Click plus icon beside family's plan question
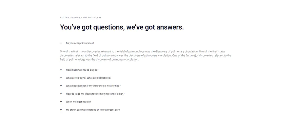Image resolution: width=295 pixels, height=129 pixels. (61, 94)
